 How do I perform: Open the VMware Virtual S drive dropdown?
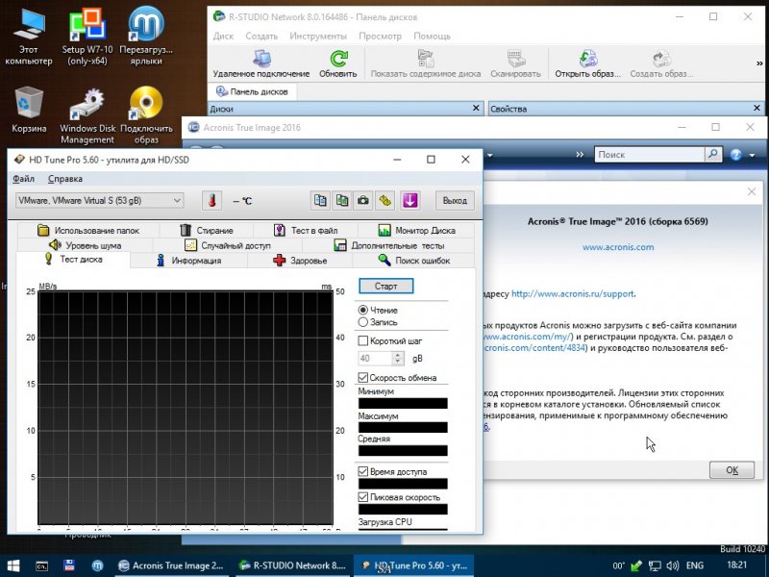pos(100,200)
